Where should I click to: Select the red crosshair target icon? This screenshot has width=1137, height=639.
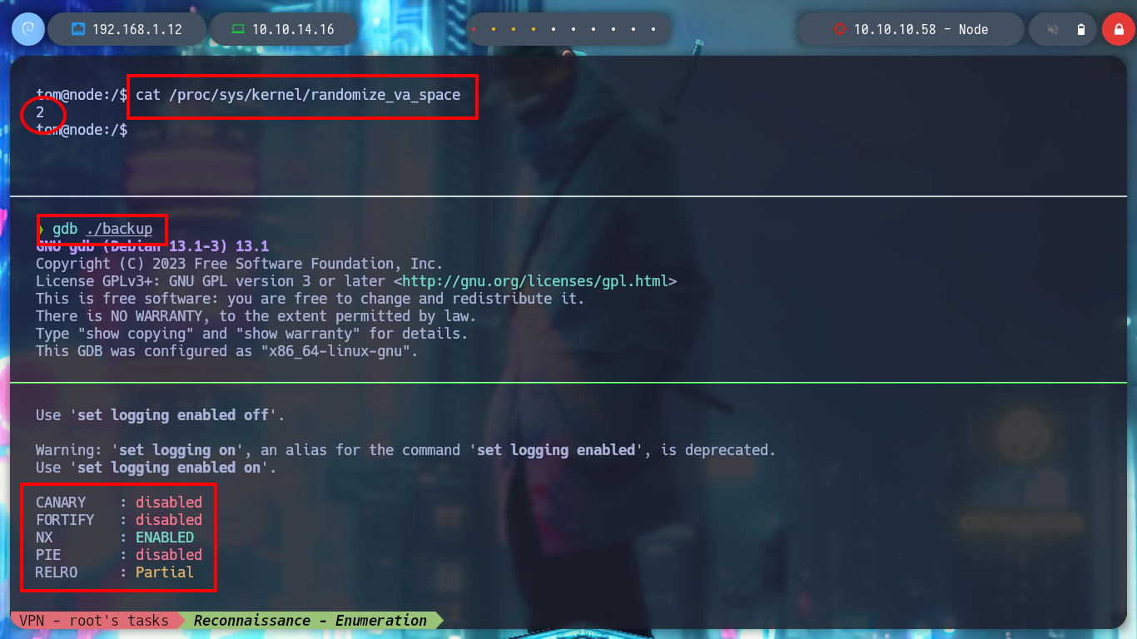(839, 29)
